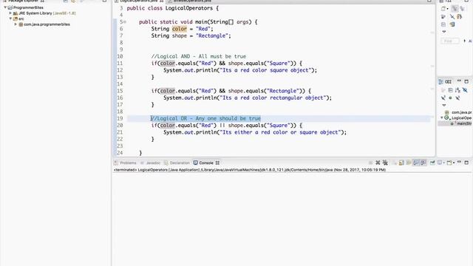Toggle Scheduled view in Task List toolbar
Screen dimensions: 473x266
pos(463,8)
